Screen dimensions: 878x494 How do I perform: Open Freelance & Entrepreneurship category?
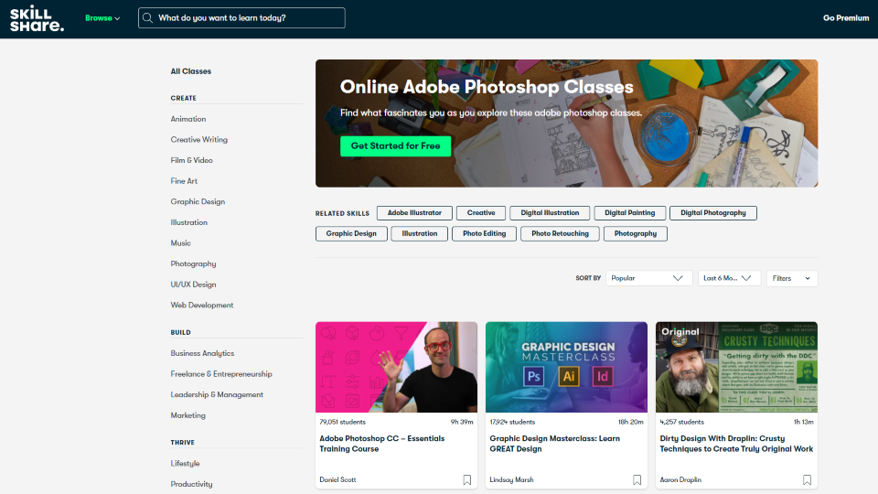[x=221, y=374]
